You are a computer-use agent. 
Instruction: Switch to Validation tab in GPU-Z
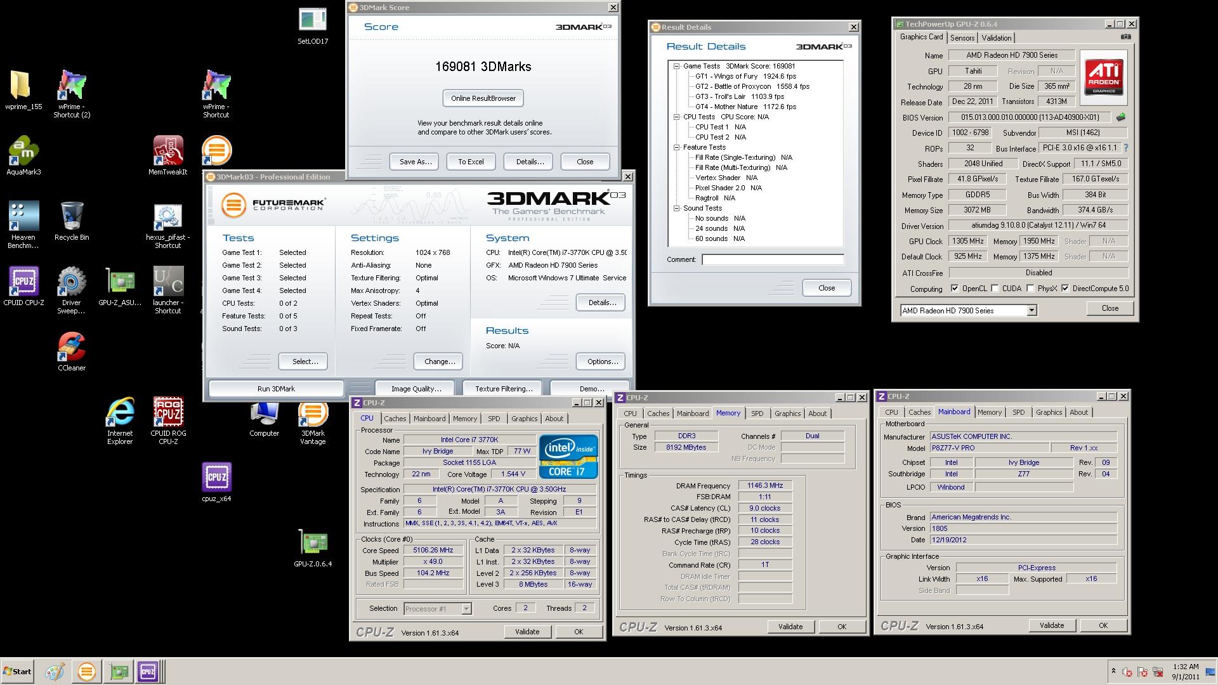tap(997, 38)
